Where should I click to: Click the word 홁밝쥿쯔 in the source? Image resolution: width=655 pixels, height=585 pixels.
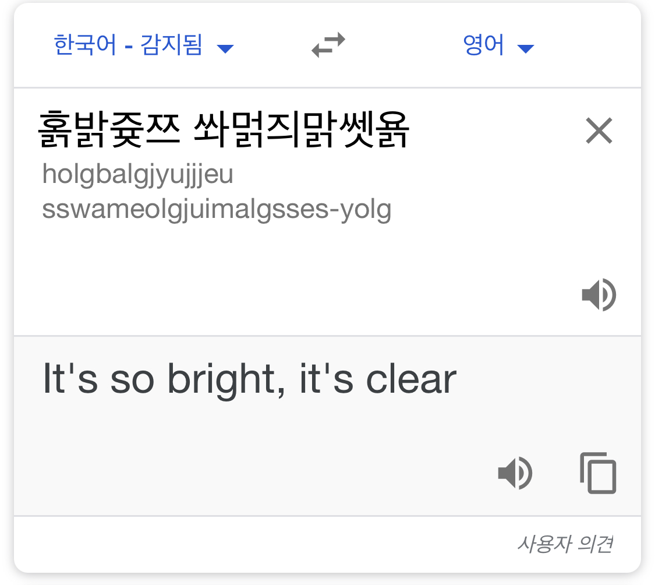pyautogui.click(x=109, y=129)
